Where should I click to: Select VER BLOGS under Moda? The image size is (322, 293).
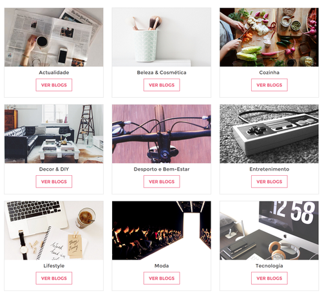(162, 278)
